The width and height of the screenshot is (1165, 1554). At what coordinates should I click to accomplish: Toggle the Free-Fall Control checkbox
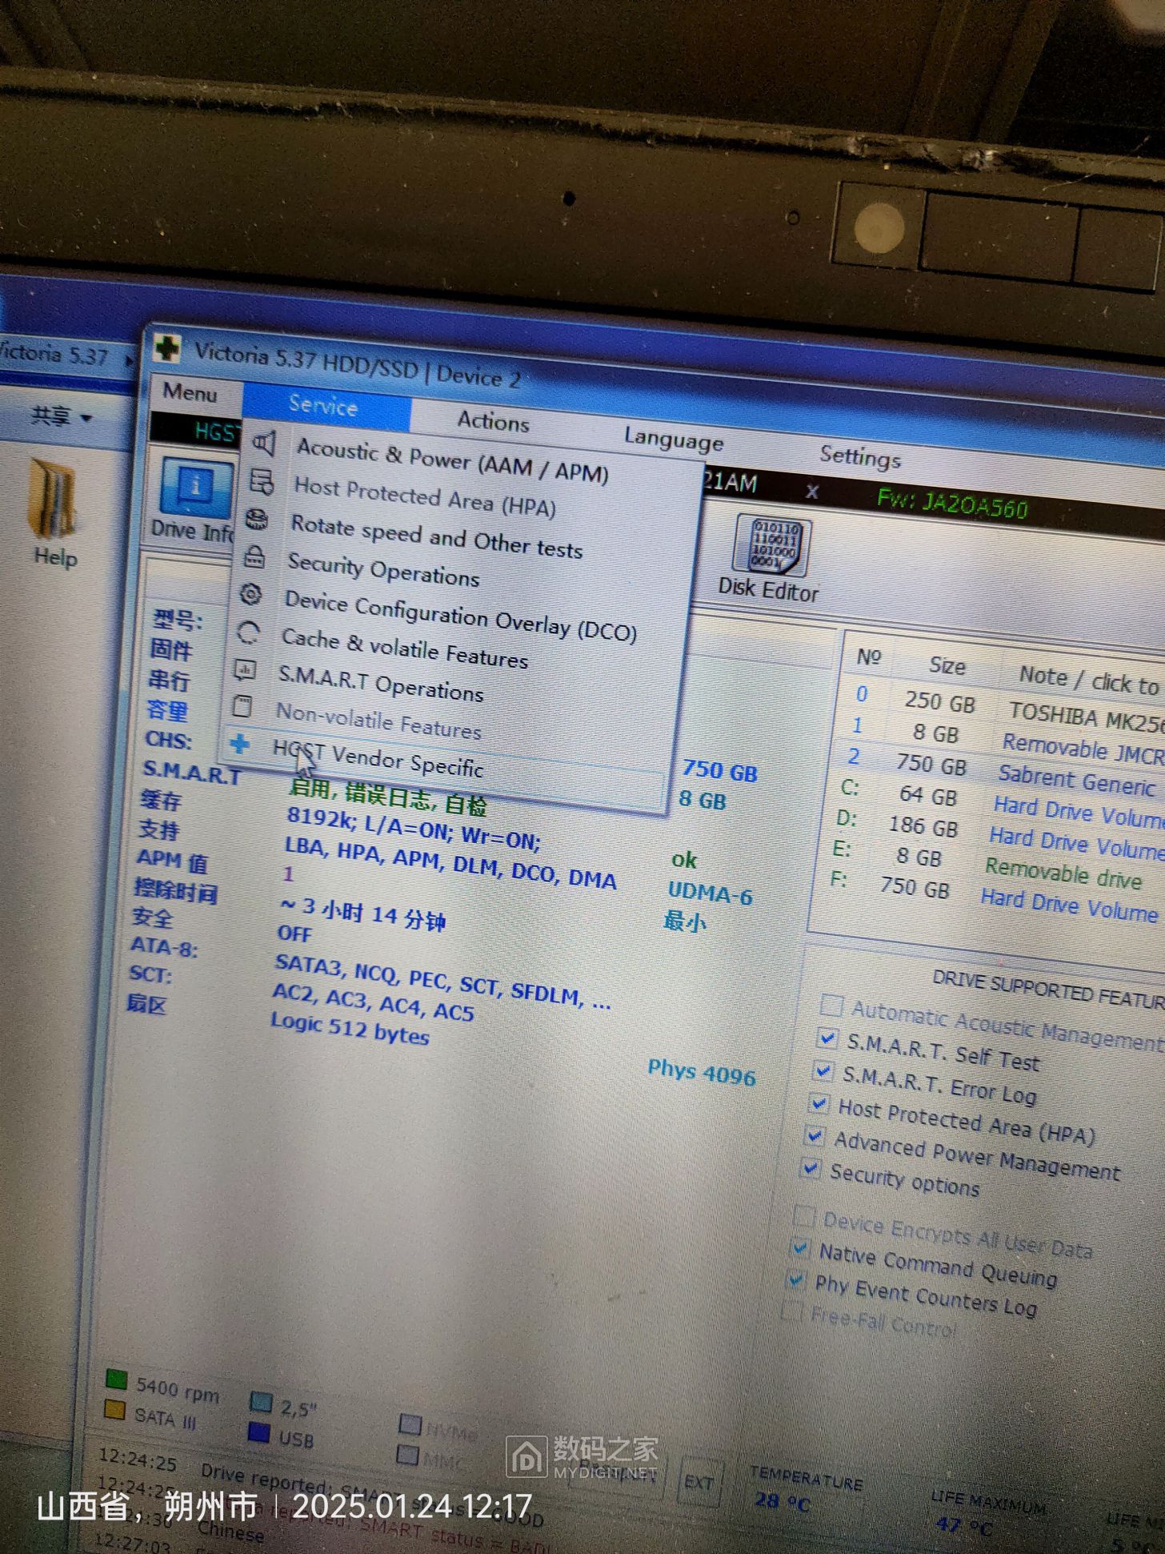coord(791,1311)
